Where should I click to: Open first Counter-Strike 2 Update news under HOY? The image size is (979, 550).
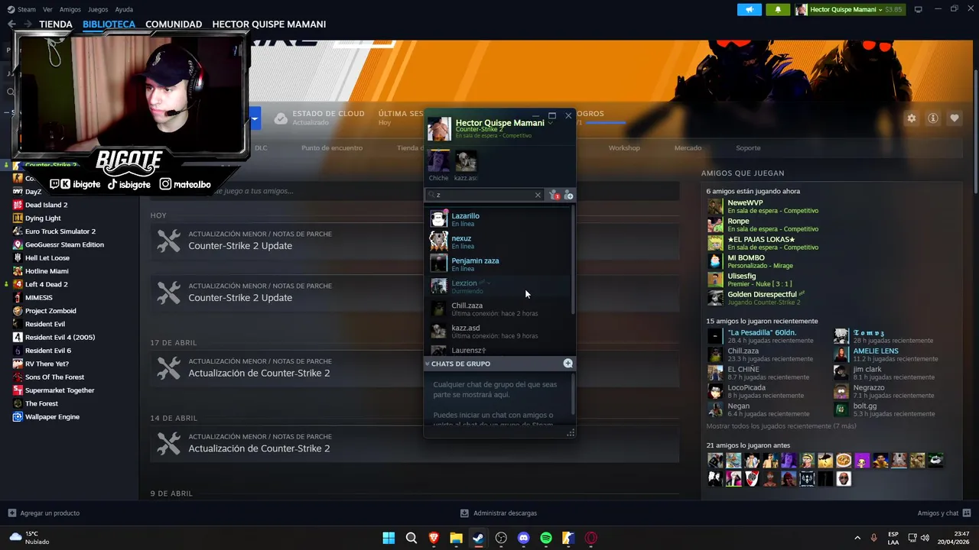(x=415, y=241)
